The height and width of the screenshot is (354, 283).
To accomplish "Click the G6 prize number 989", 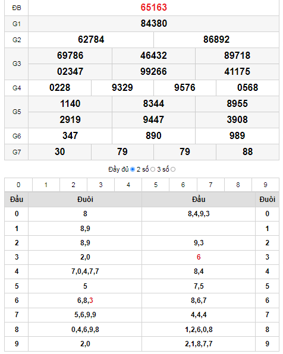I will [x=237, y=135].
